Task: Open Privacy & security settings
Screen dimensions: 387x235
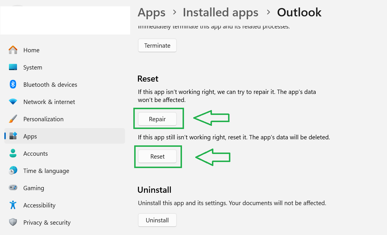Action: [47, 222]
